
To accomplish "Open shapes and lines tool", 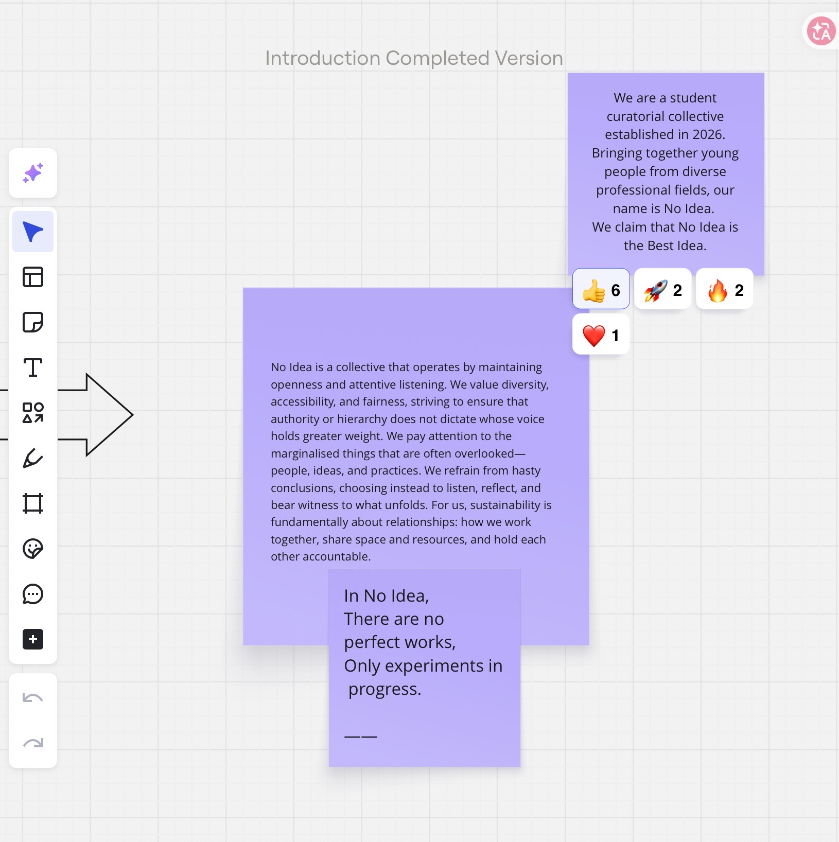I will [33, 413].
